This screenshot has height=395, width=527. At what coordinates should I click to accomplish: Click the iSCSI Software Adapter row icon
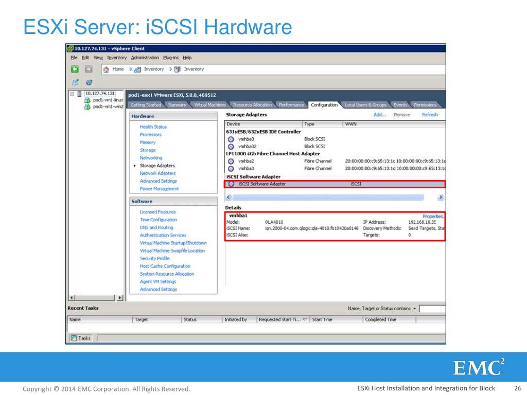(231, 184)
